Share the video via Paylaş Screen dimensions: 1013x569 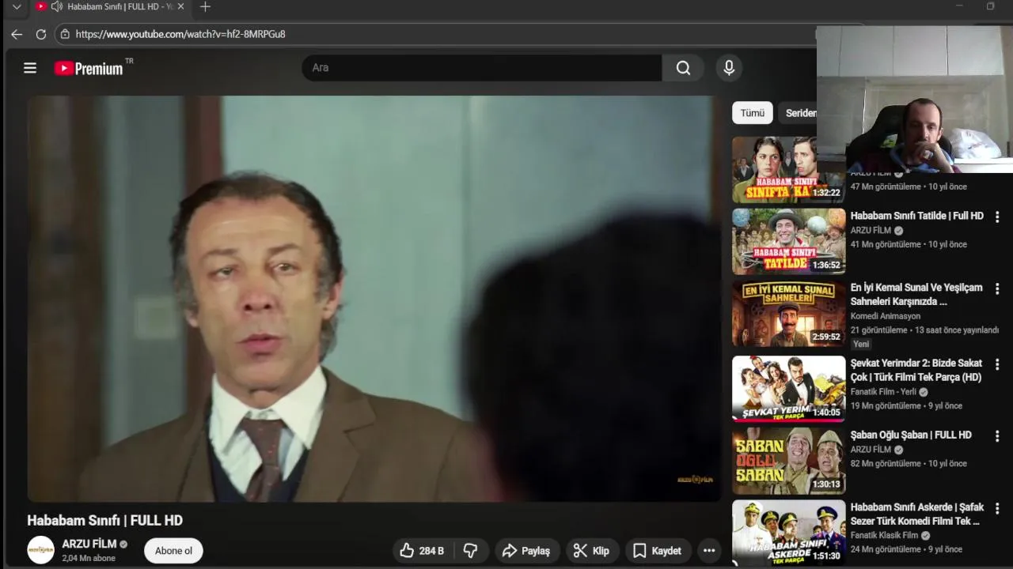[x=526, y=551]
